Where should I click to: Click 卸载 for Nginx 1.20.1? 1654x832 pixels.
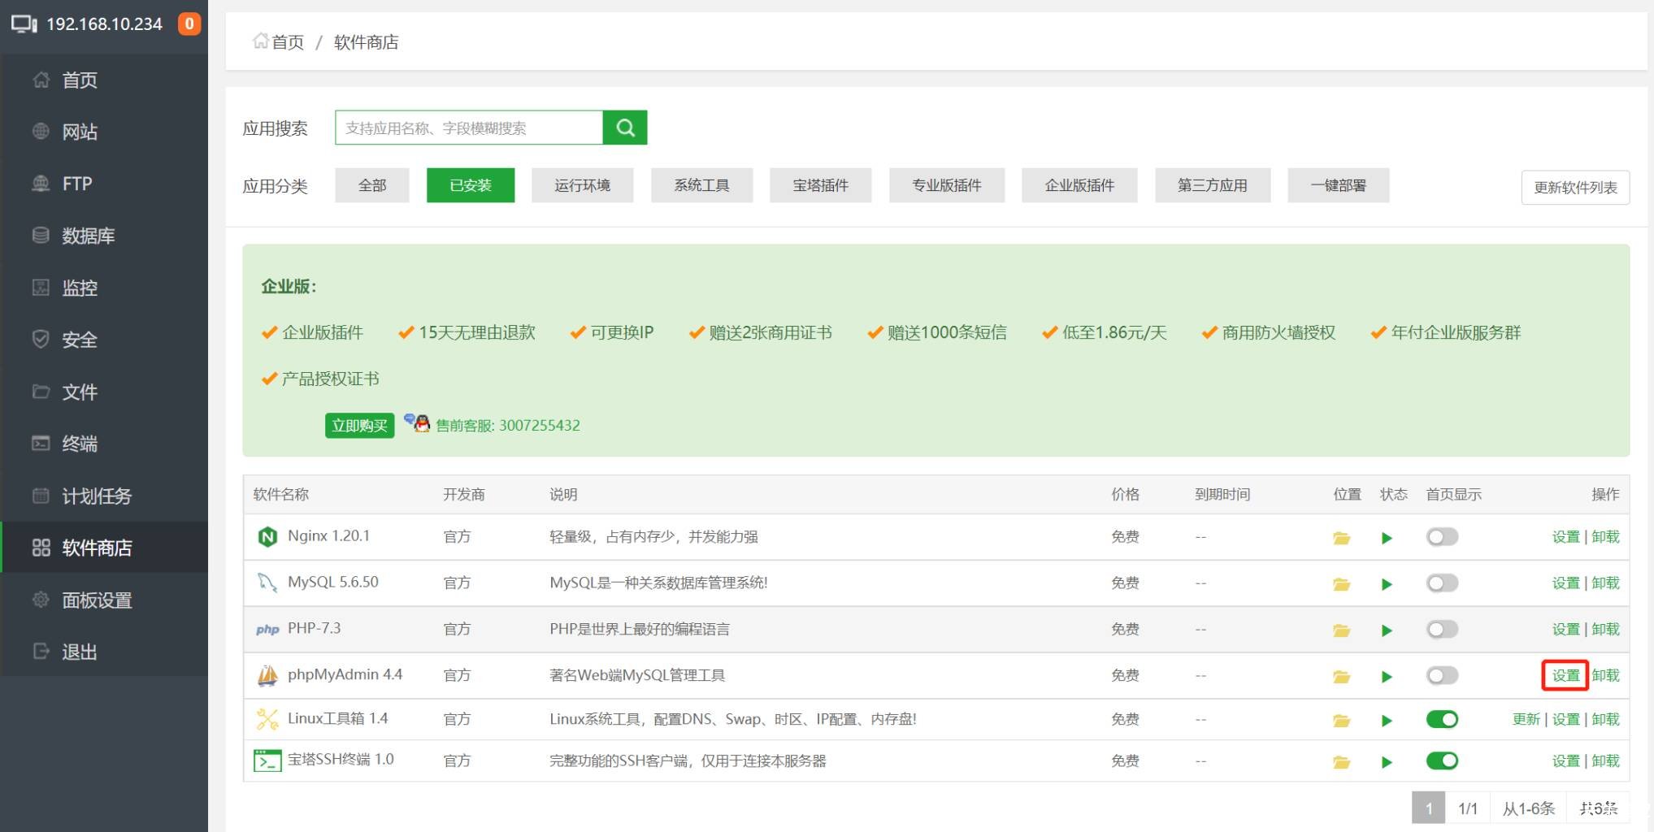tap(1605, 536)
